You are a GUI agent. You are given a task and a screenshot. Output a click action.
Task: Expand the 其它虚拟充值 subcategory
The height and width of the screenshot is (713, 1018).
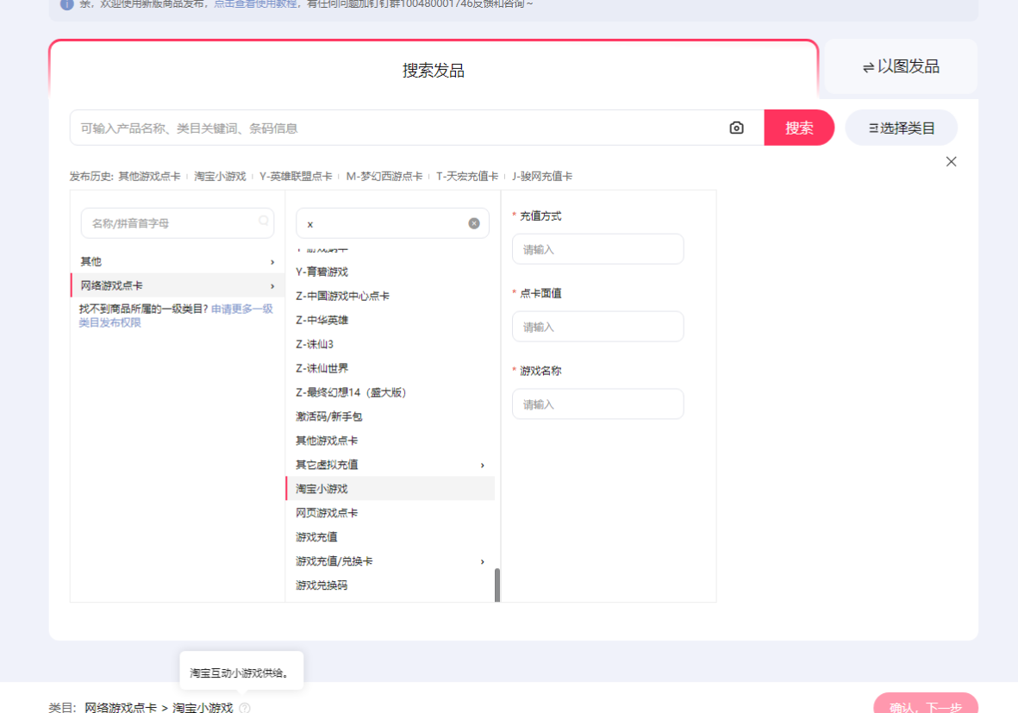(x=482, y=465)
